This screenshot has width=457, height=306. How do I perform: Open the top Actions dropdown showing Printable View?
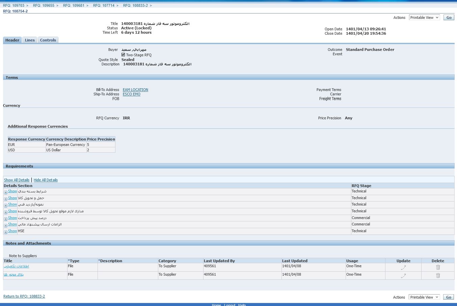424,18
